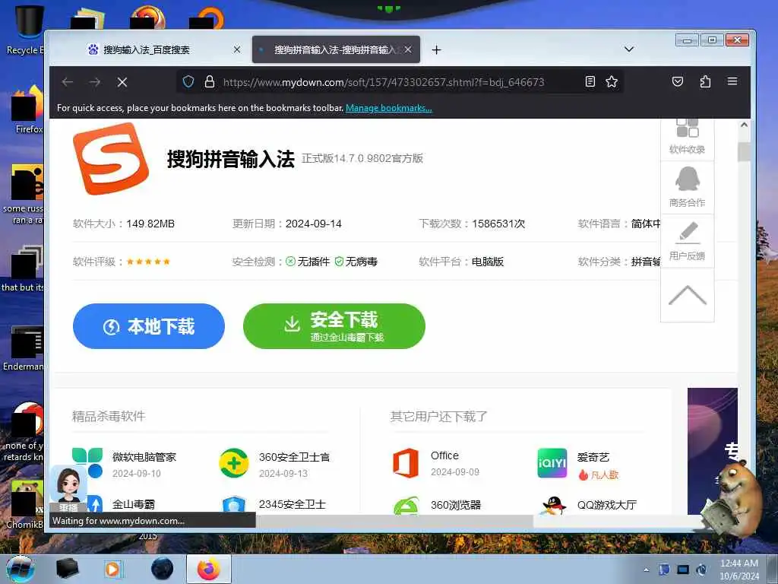This screenshot has height=584, width=778.
Task: Click the purple banner advertisement
Action: [x=712, y=451]
